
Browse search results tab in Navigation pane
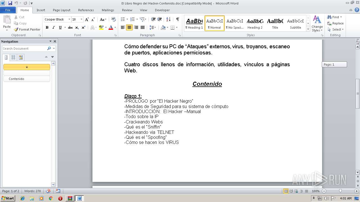[x=21, y=58]
